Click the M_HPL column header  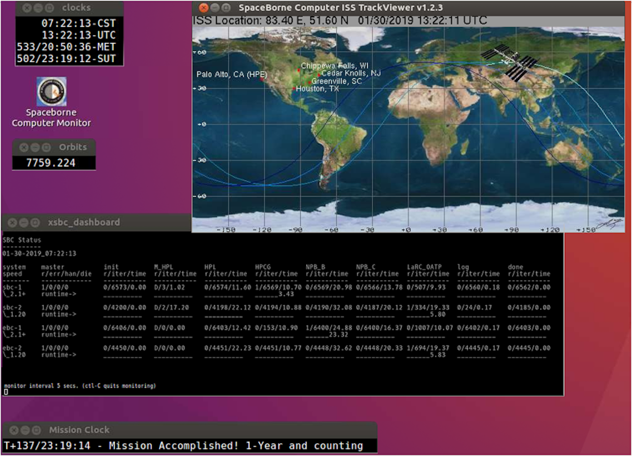(163, 267)
